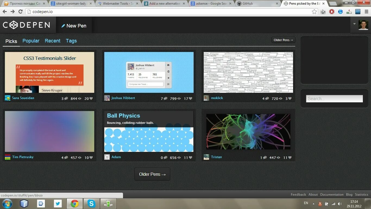Open Skype from the taskbar
Viewport: 371px width, 209px height.
click(x=92, y=204)
